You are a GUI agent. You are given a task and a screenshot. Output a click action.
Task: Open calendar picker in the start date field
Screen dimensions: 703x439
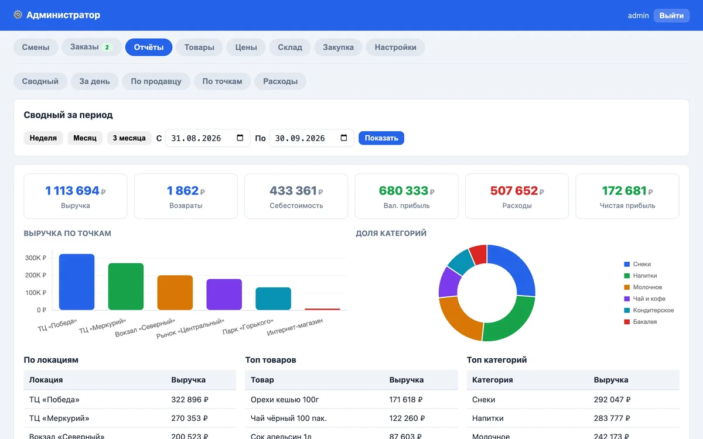click(240, 138)
